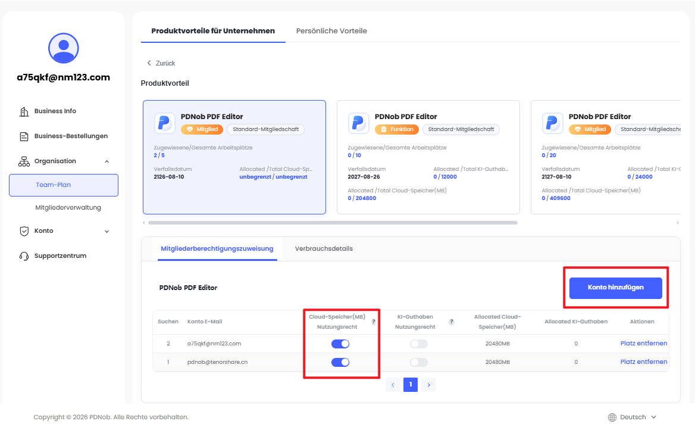695x430 pixels.
Task: Enable KI-Guthaben for a75qkf@nm123.com
Action: (419, 344)
